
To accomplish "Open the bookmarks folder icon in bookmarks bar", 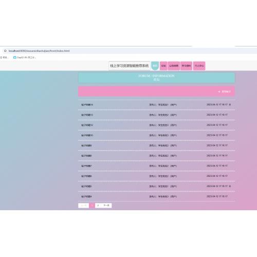I will tap(15, 58).
